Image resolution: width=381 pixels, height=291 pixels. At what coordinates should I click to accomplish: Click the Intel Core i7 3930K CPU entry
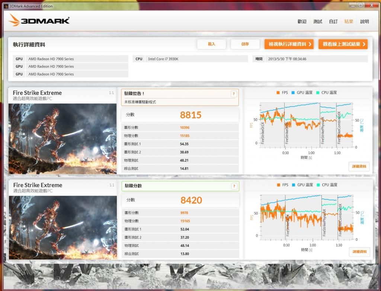[190, 59]
